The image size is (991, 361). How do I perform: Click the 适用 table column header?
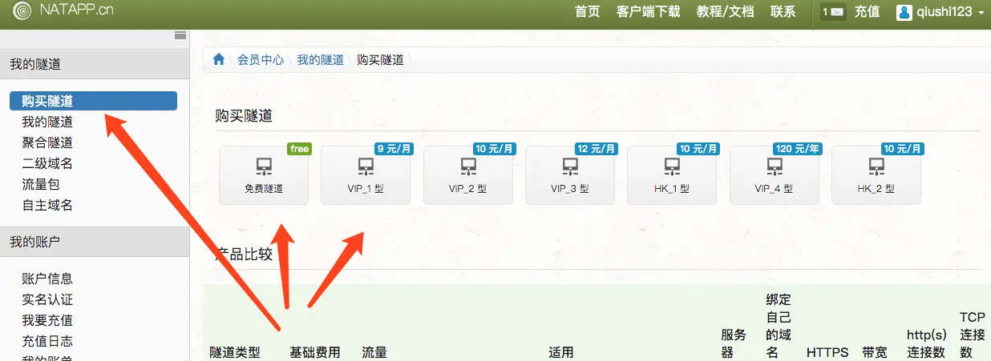pos(561,352)
